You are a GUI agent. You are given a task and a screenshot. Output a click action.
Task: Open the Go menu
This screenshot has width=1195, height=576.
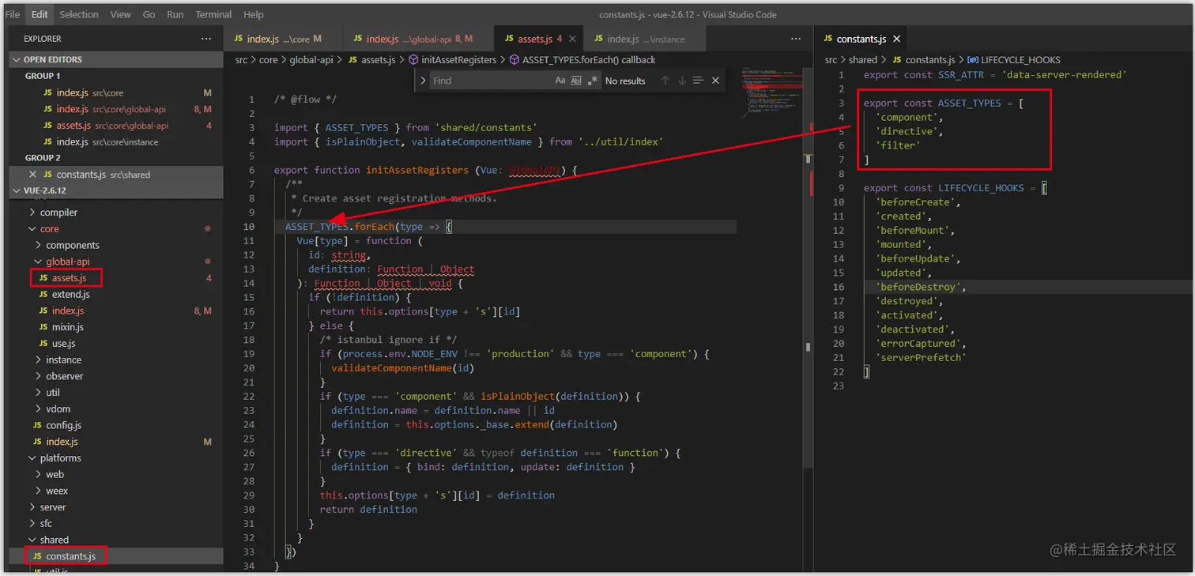tap(149, 14)
